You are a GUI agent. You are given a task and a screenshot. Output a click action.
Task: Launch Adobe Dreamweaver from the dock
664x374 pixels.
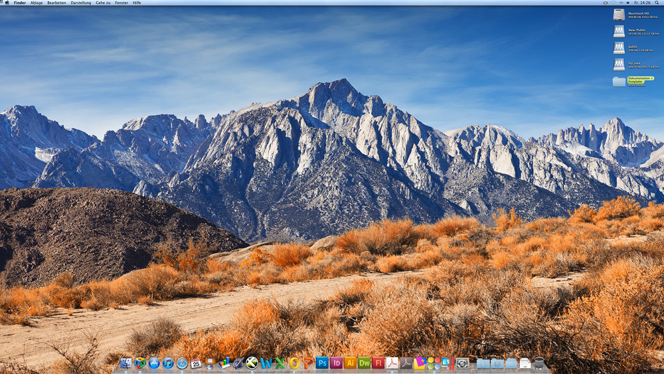tap(364, 363)
